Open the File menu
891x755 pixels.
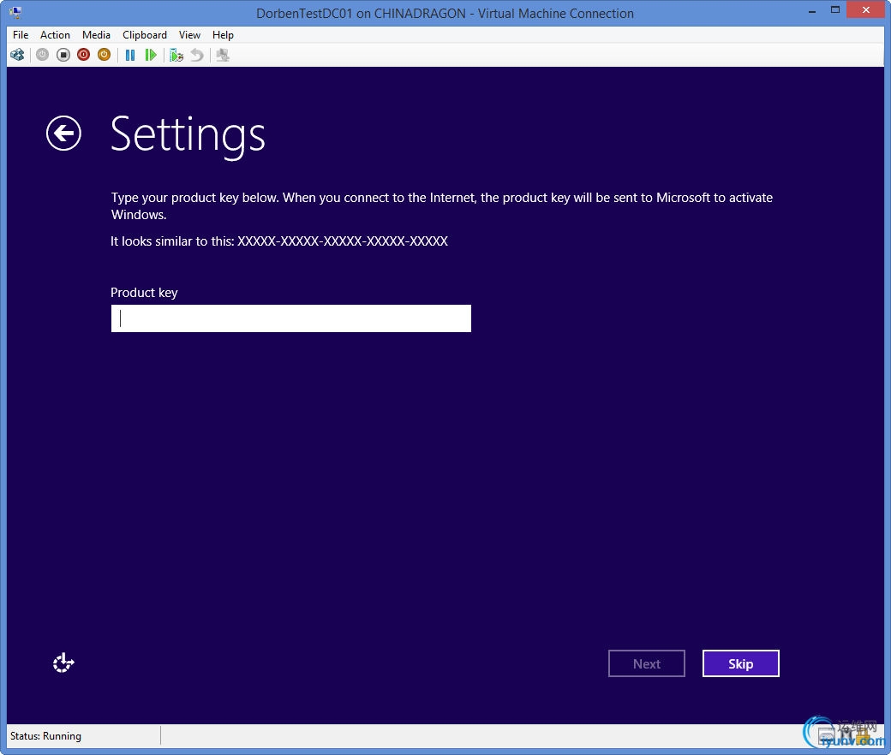click(21, 35)
